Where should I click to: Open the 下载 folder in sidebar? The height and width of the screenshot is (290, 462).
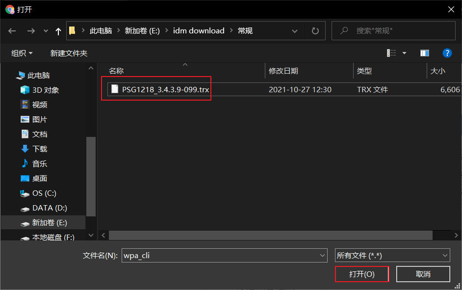[39, 149]
